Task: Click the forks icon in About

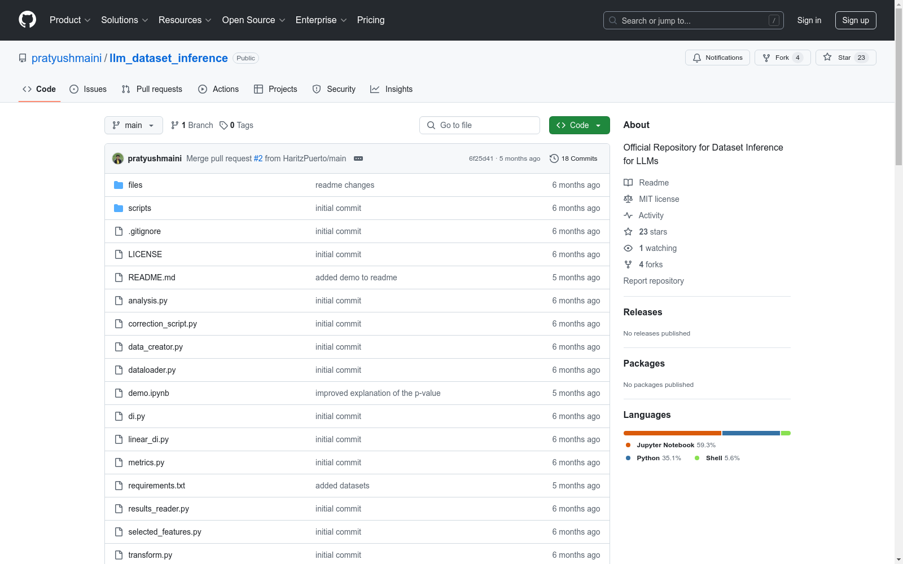Action: coord(628,265)
